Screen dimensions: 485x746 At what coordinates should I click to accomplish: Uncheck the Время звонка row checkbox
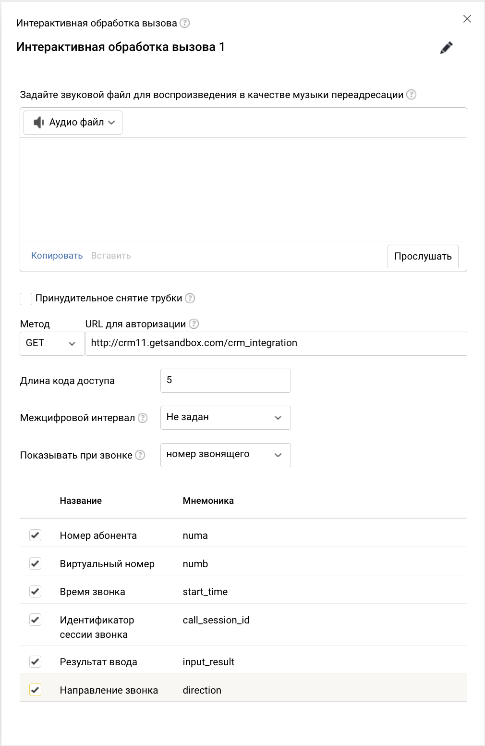click(x=35, y=591)
